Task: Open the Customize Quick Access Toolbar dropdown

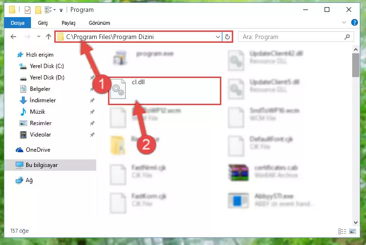Action: point(61,10)
